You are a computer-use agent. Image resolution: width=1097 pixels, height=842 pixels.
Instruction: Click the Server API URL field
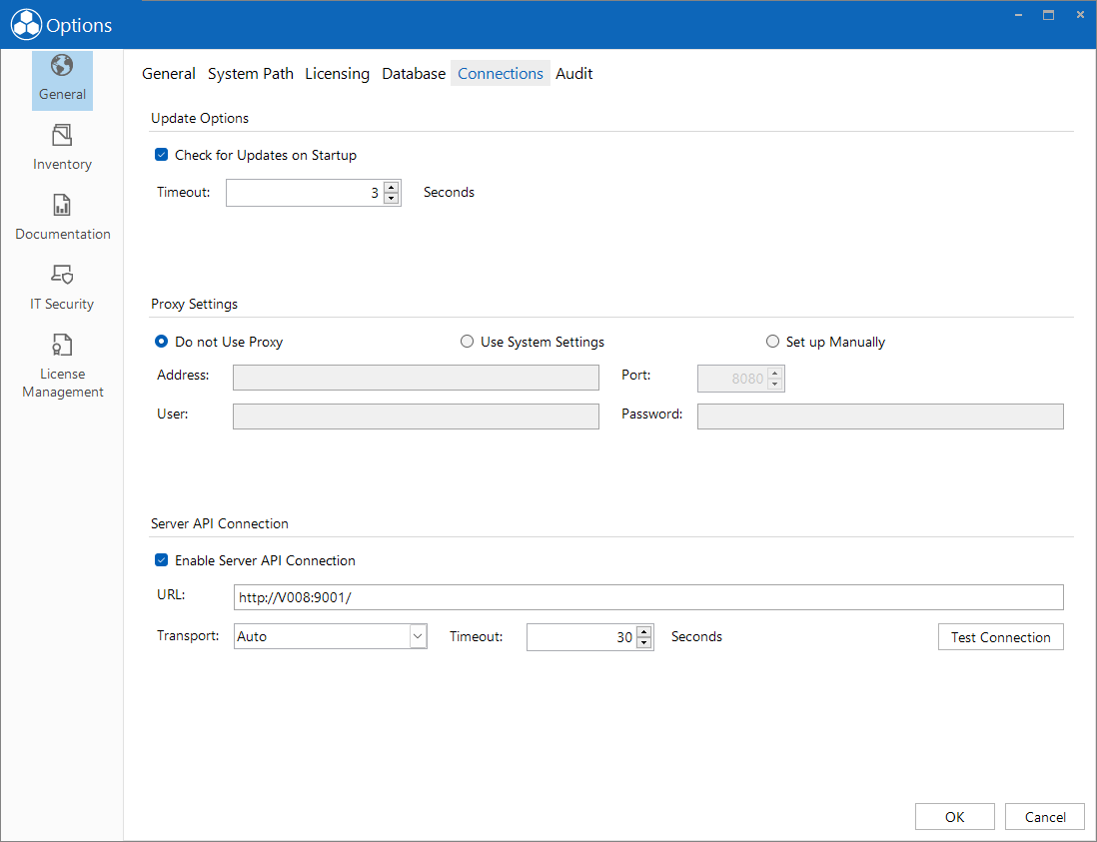pyautogui.click(x=648, y=597)
